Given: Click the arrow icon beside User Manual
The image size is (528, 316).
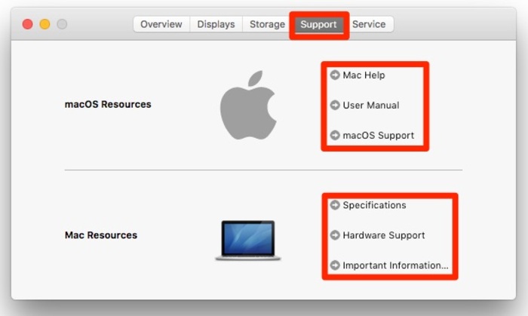Looking at the screenshot, I should [x=335, y=106].
